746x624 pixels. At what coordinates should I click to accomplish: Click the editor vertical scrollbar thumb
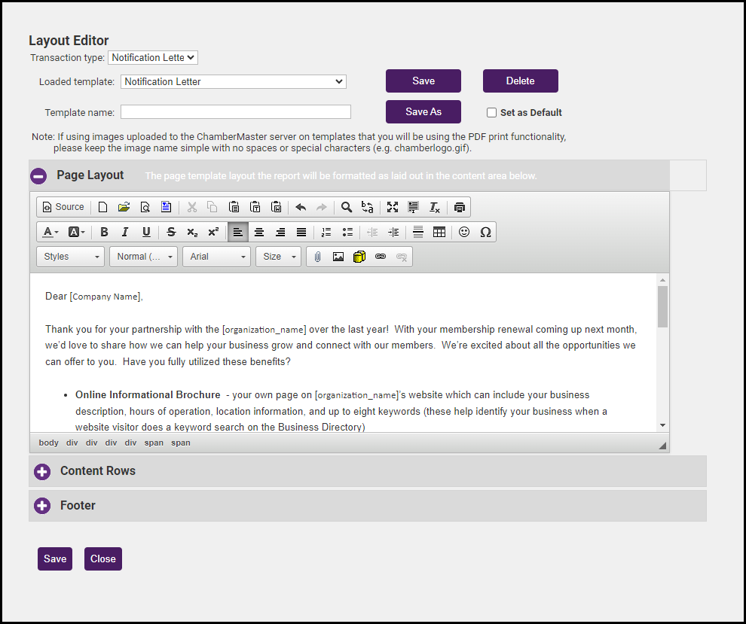(x=663, y=306)
